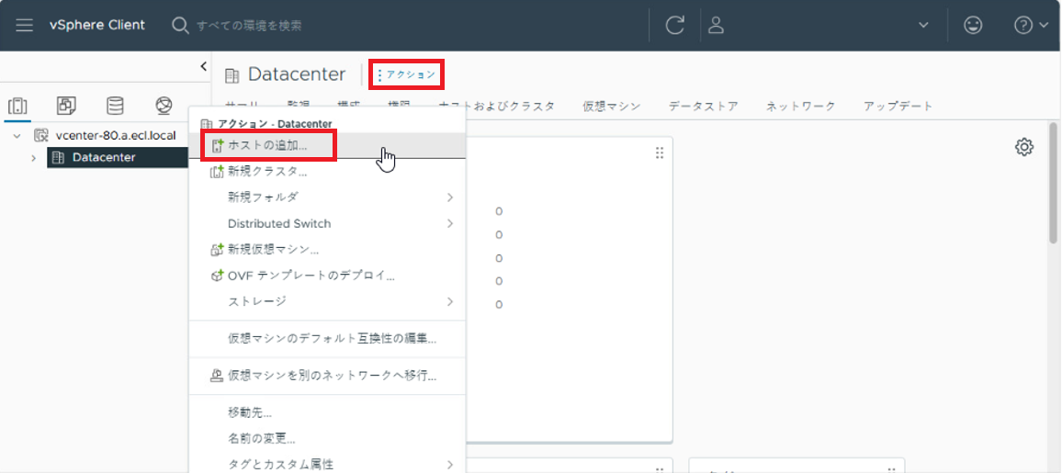
Task: Collapse the left navigation pane arrow
Action: (x=203, y=65)
